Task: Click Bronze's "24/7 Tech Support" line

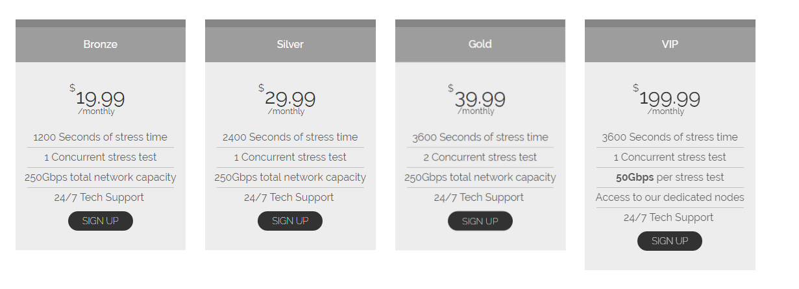Action: [x=99, y=198]
